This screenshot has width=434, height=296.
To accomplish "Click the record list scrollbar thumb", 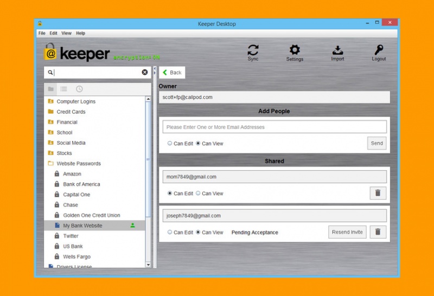I will [148, 159].
